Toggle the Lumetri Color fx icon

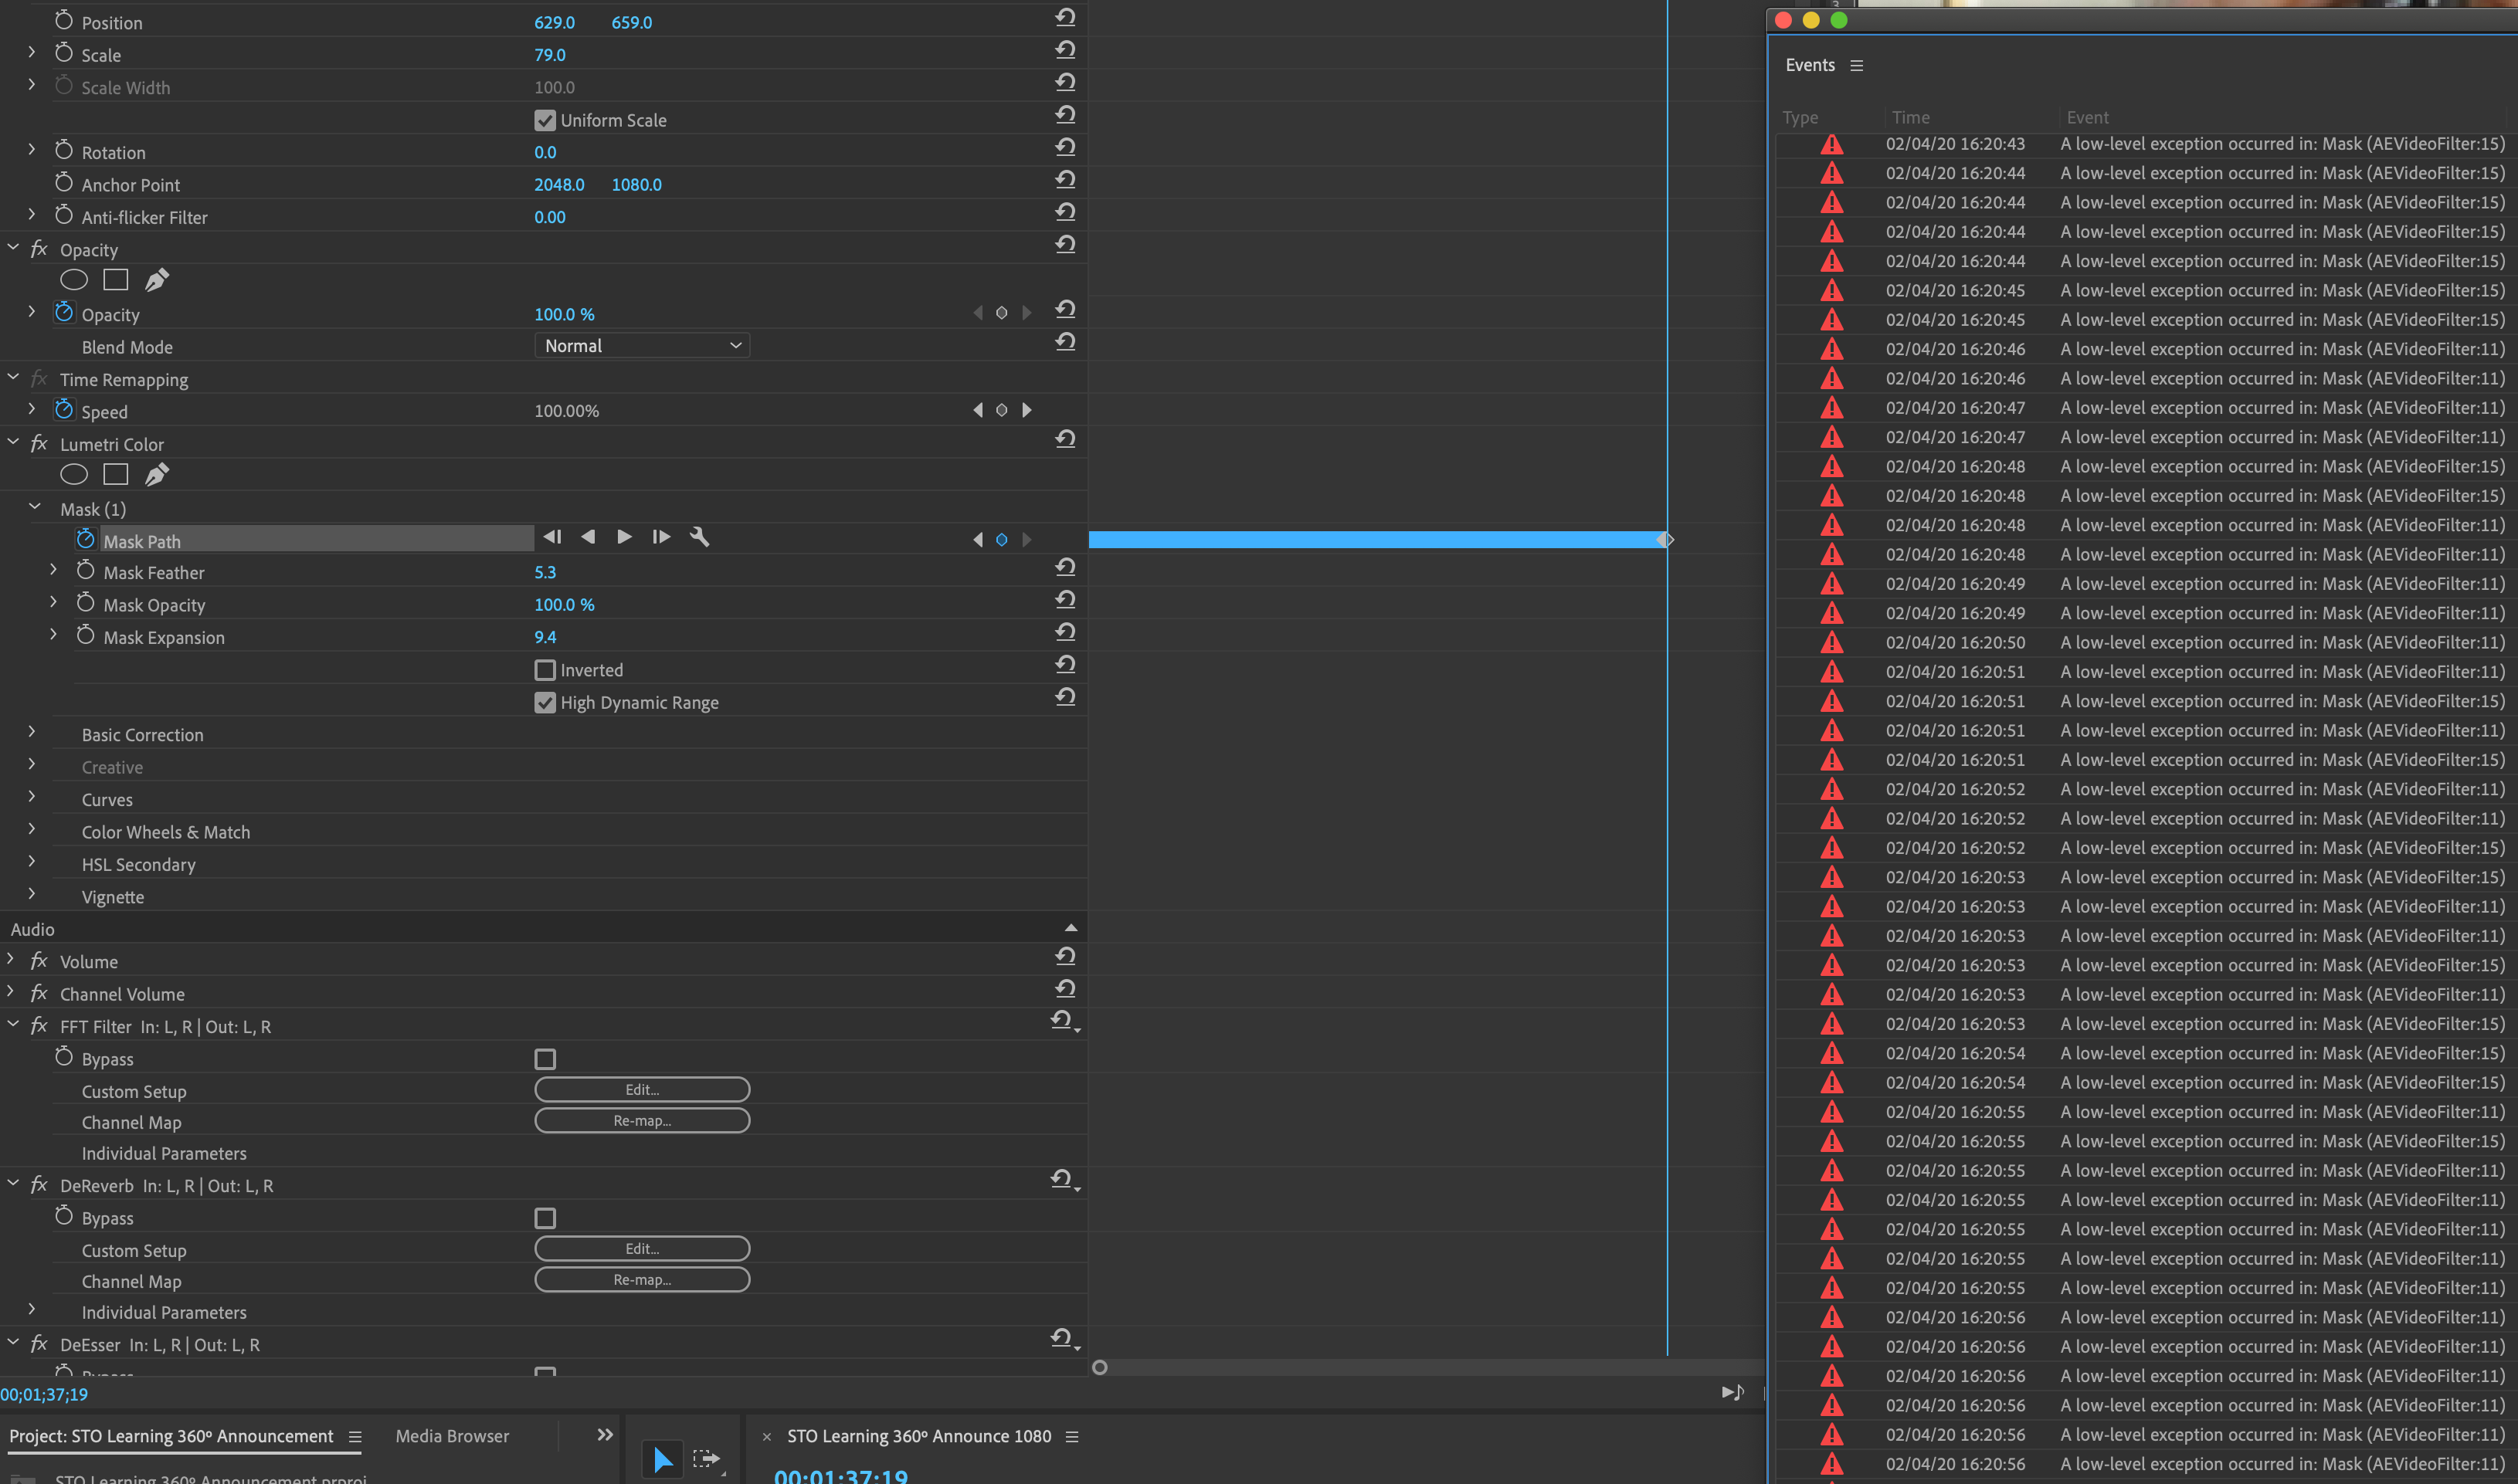pos(39,444)
